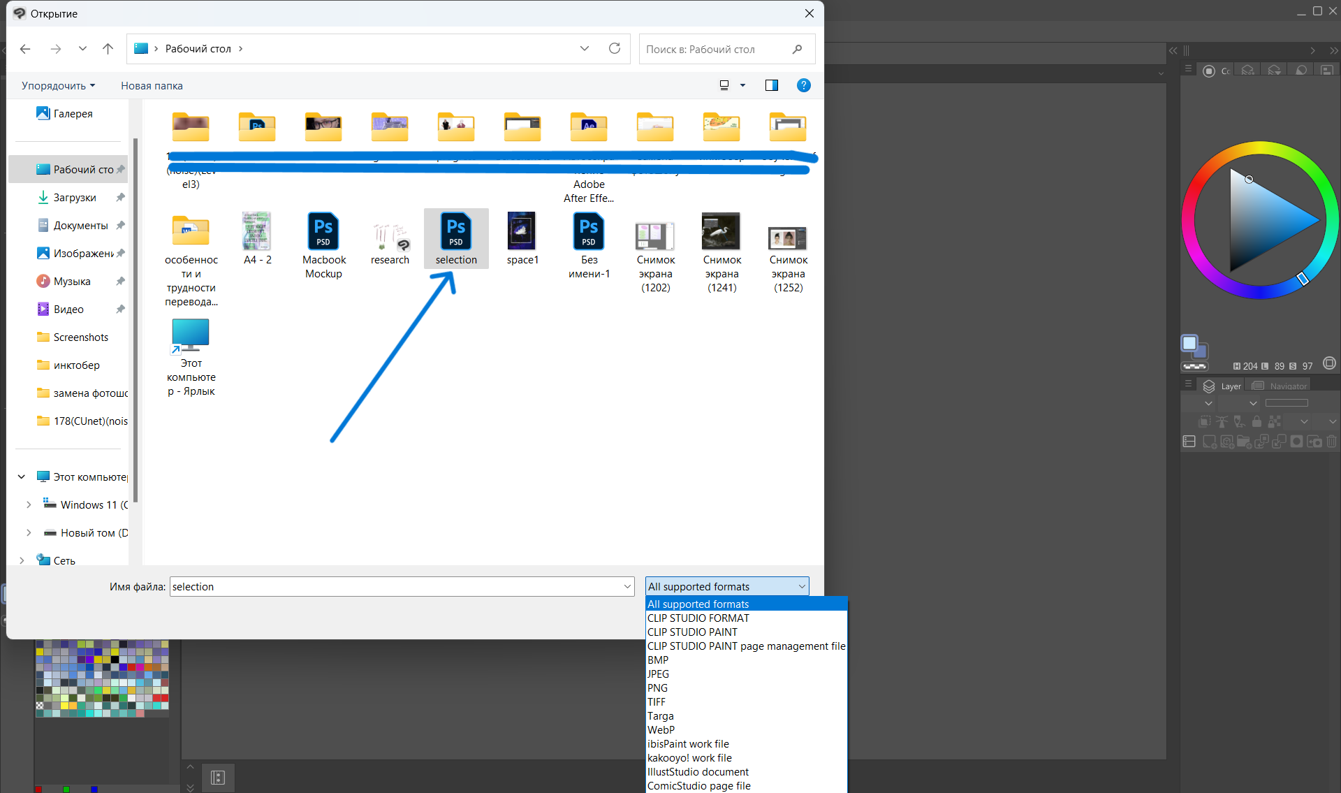Toggle the preview pane button
The height and width of the screenshot is (793, 1341).
click(x=772, y=85)
